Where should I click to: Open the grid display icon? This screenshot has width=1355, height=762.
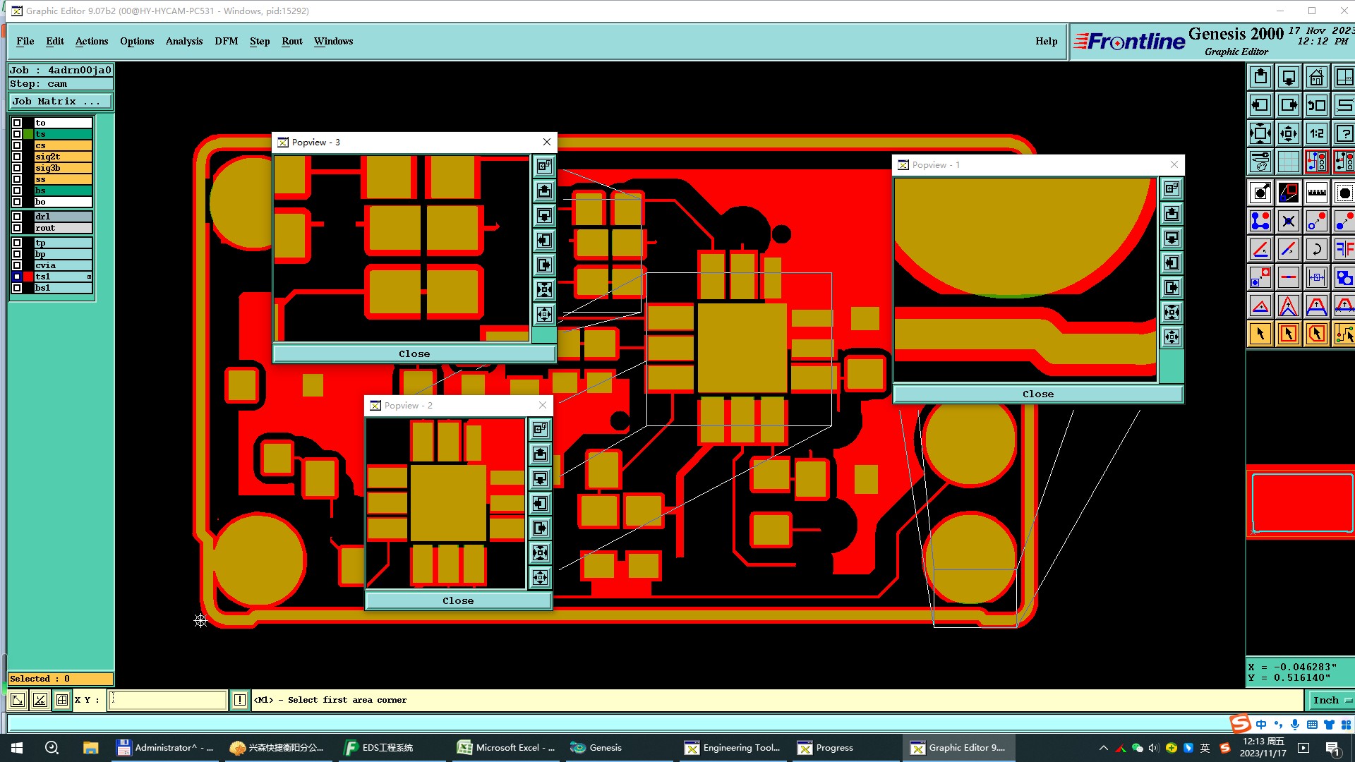click(1288, 162)
